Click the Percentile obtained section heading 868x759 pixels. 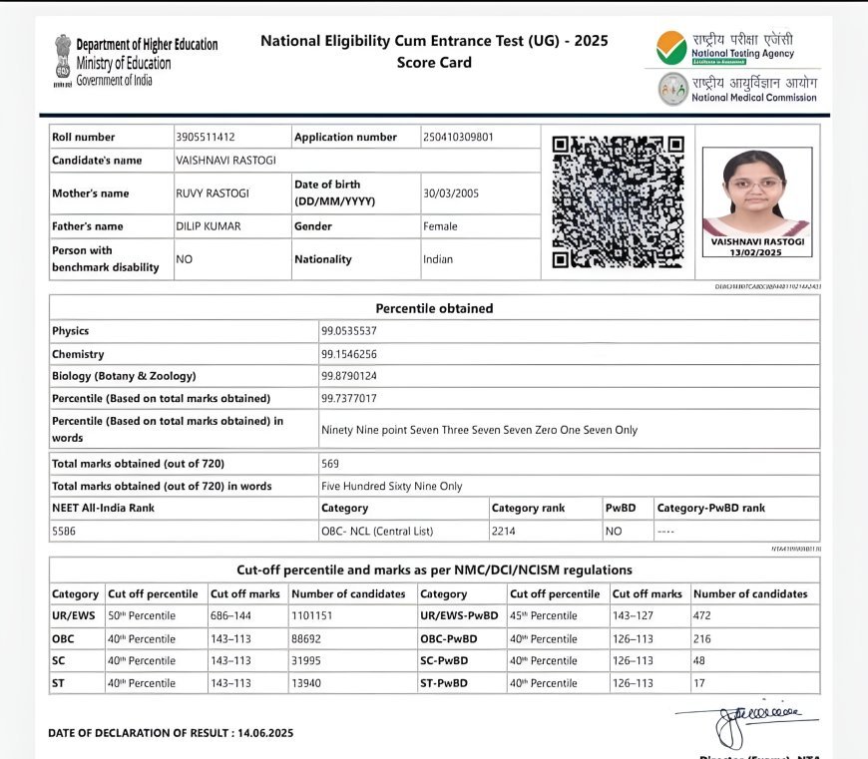[434, 308]
